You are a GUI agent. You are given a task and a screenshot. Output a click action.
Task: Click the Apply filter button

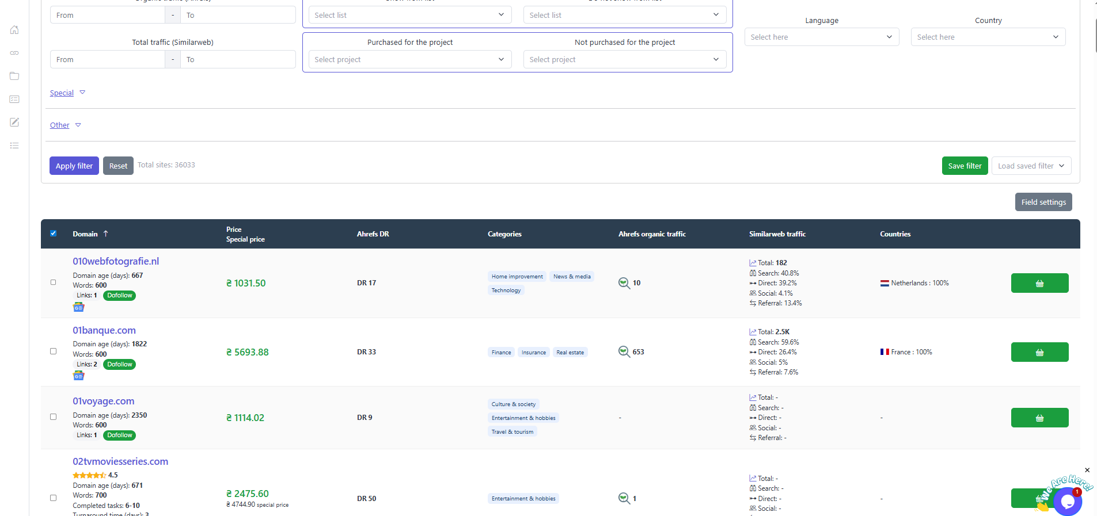(74, 166)
